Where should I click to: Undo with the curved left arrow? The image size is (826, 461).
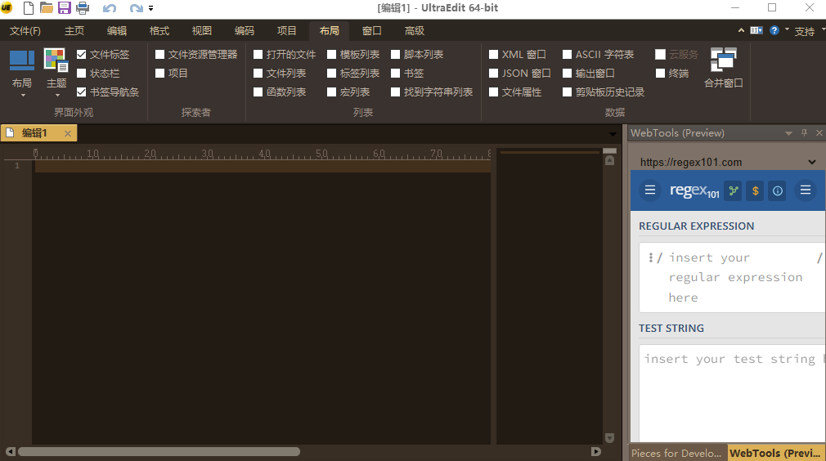point(110,8)
